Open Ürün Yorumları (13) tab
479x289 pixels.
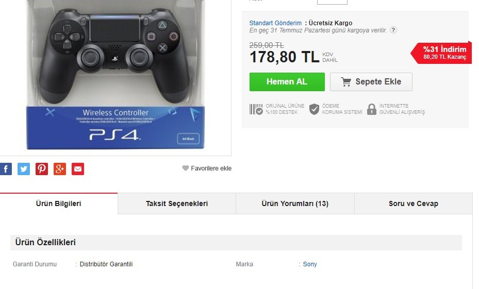pos(295,203)
